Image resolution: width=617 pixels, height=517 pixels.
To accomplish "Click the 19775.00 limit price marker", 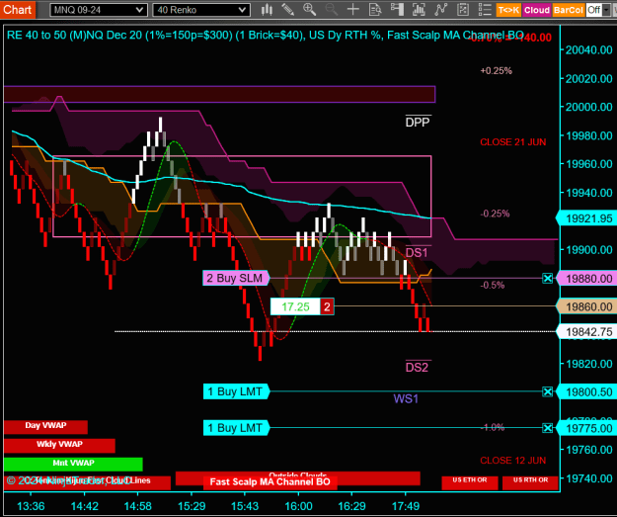I will coord(586,428).
